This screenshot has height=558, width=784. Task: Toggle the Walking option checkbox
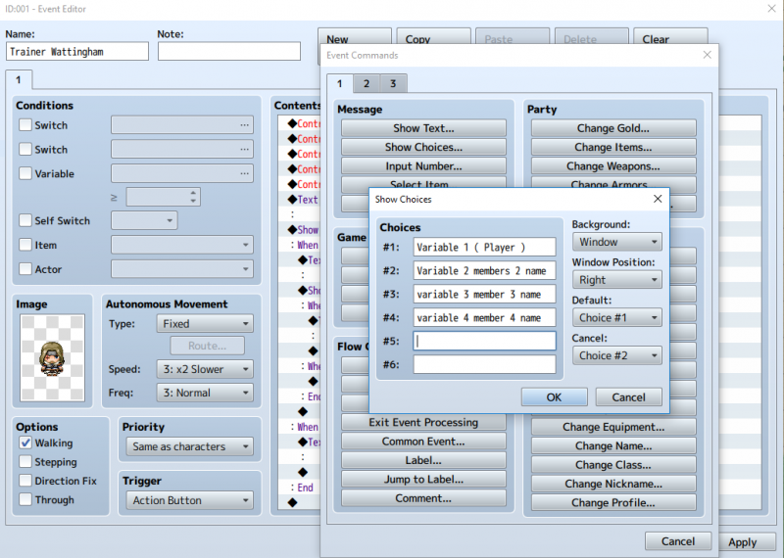point(25,442)
